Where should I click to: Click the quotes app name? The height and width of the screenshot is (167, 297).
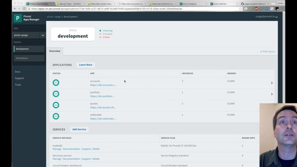pos(94,103)
